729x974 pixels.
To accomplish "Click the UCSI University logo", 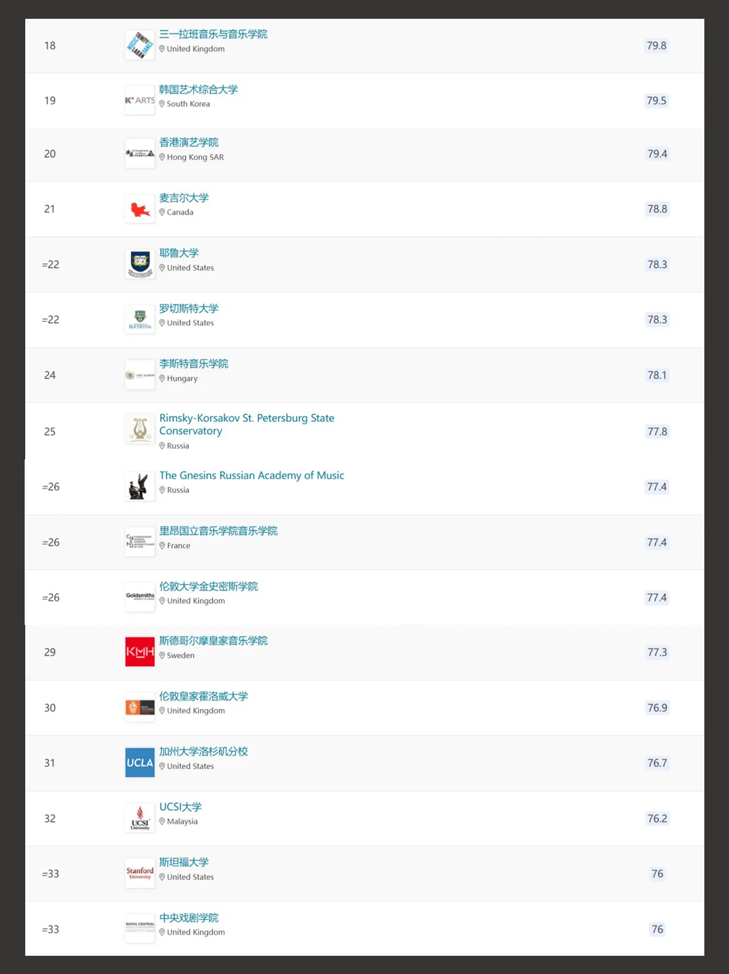I will [140, 819].
